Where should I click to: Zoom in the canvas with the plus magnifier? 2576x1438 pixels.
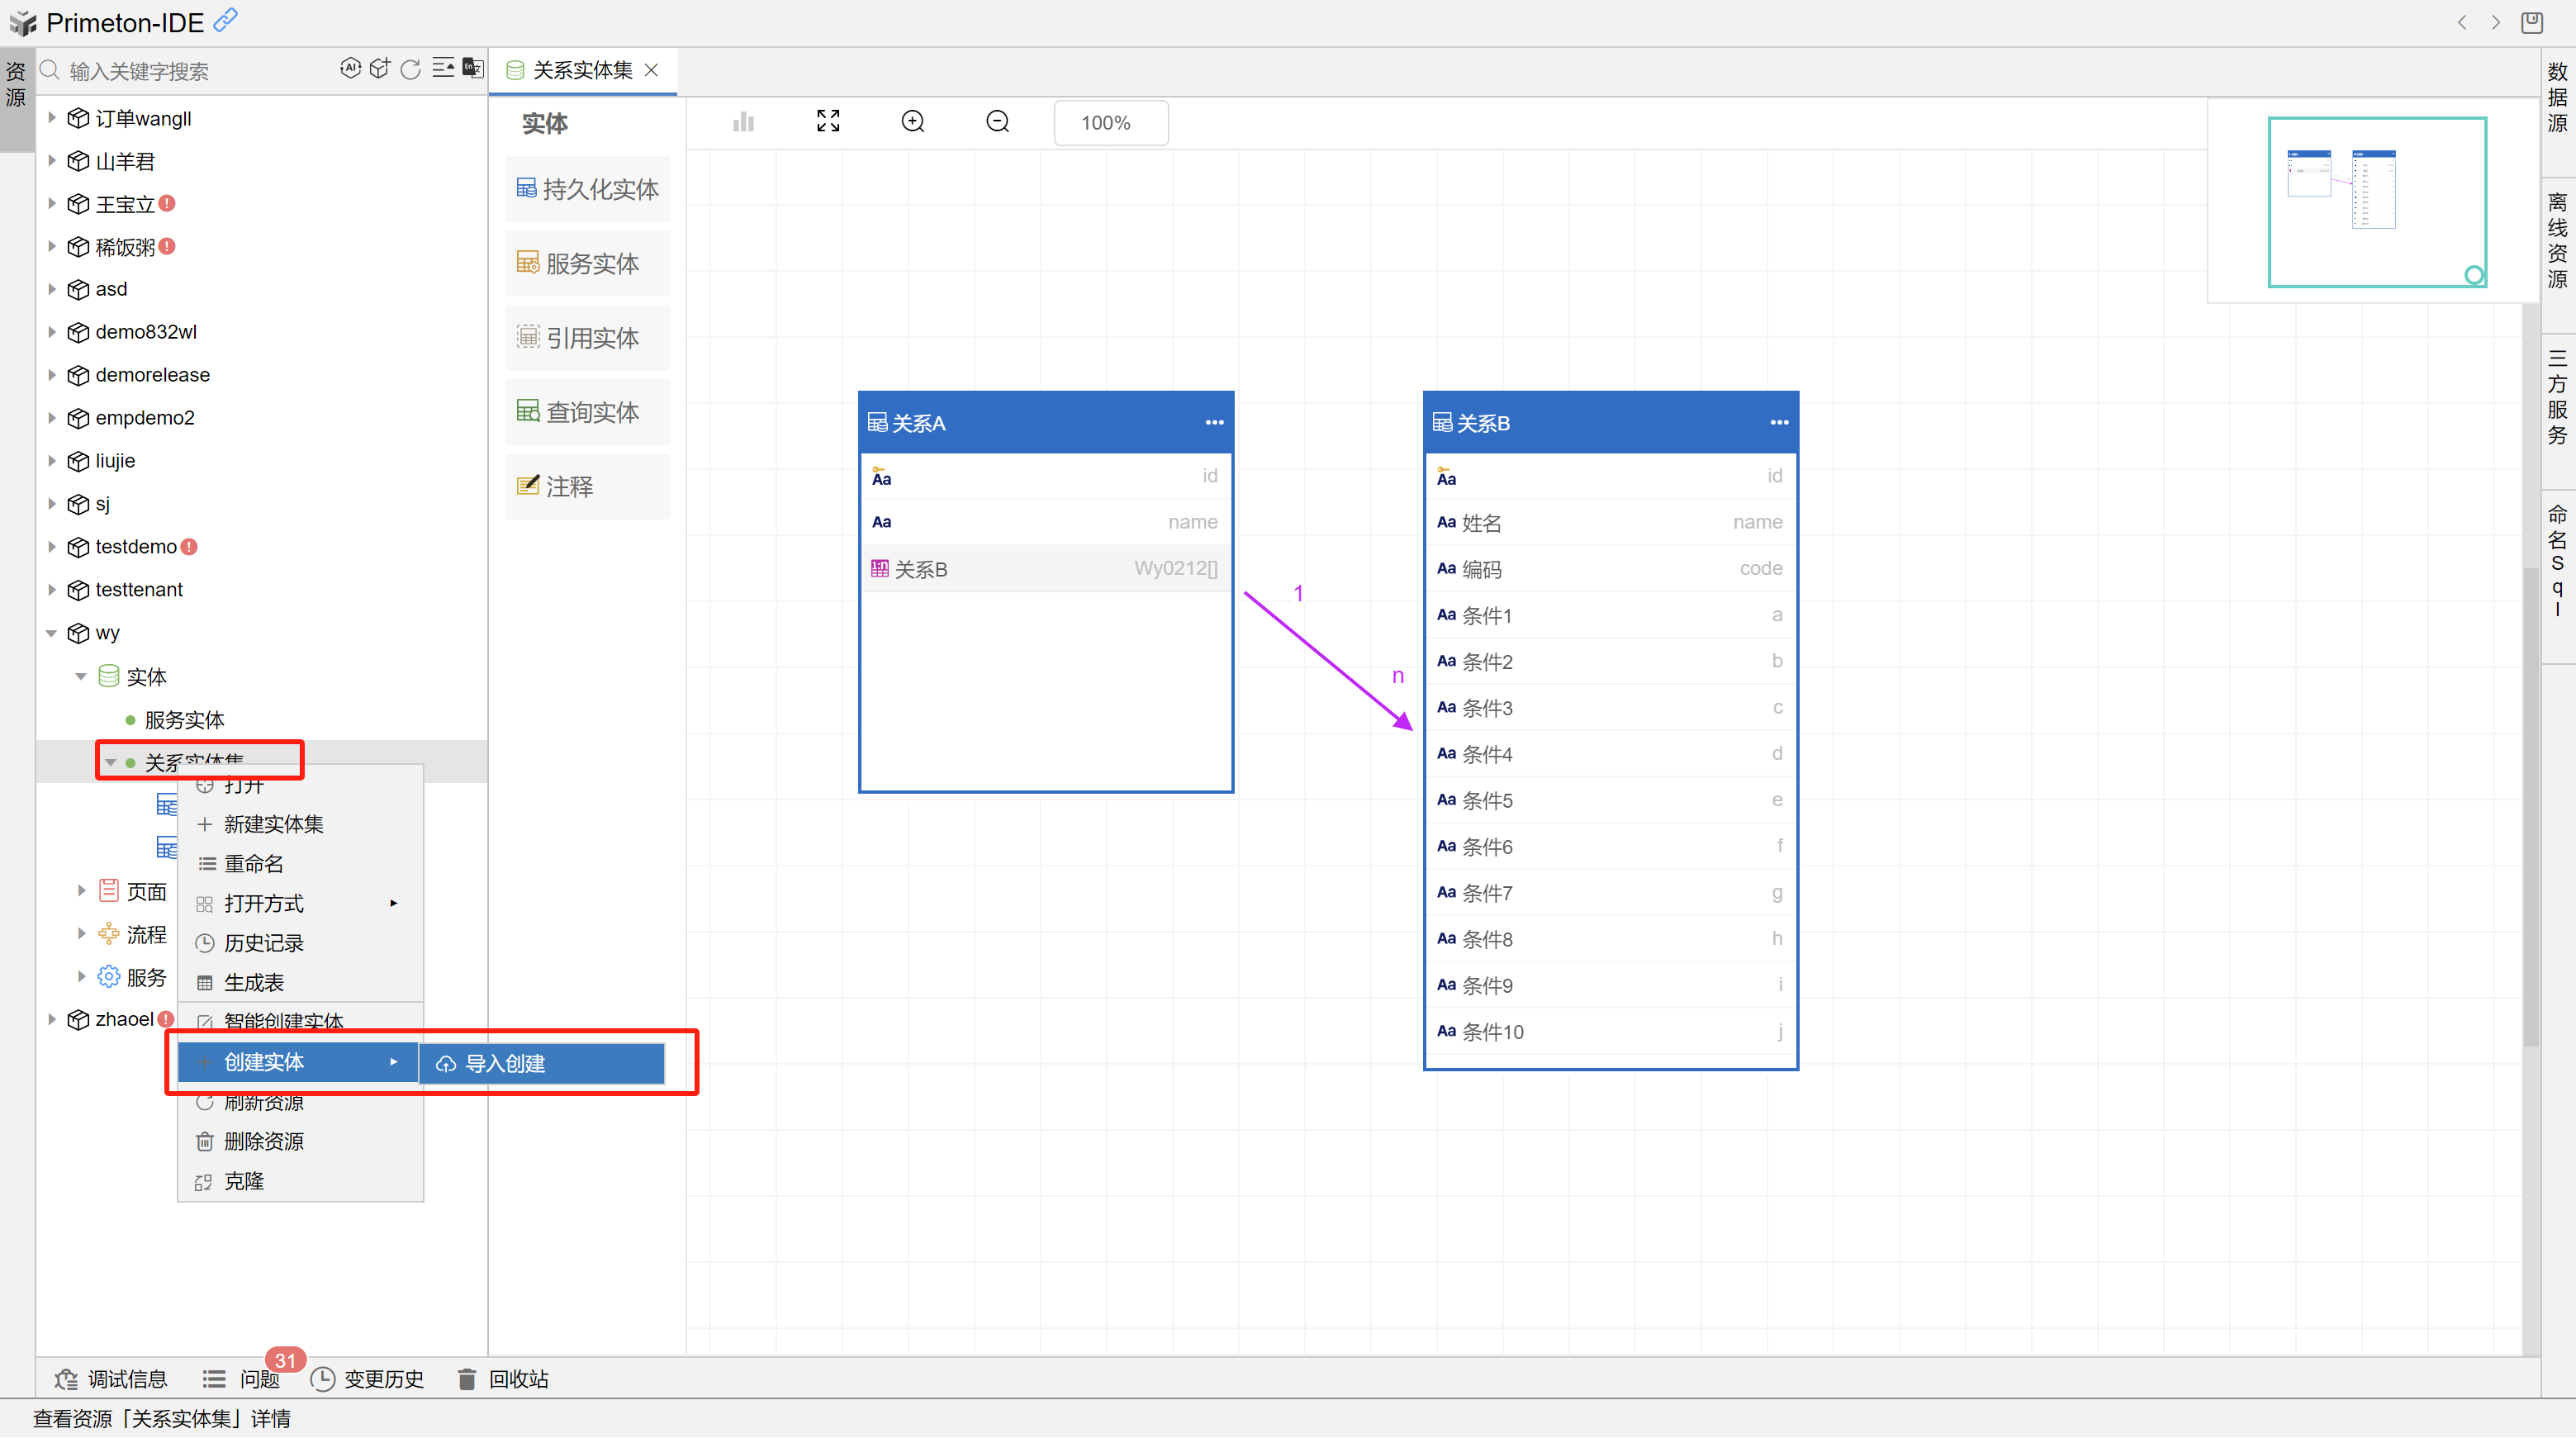point(913,122)
